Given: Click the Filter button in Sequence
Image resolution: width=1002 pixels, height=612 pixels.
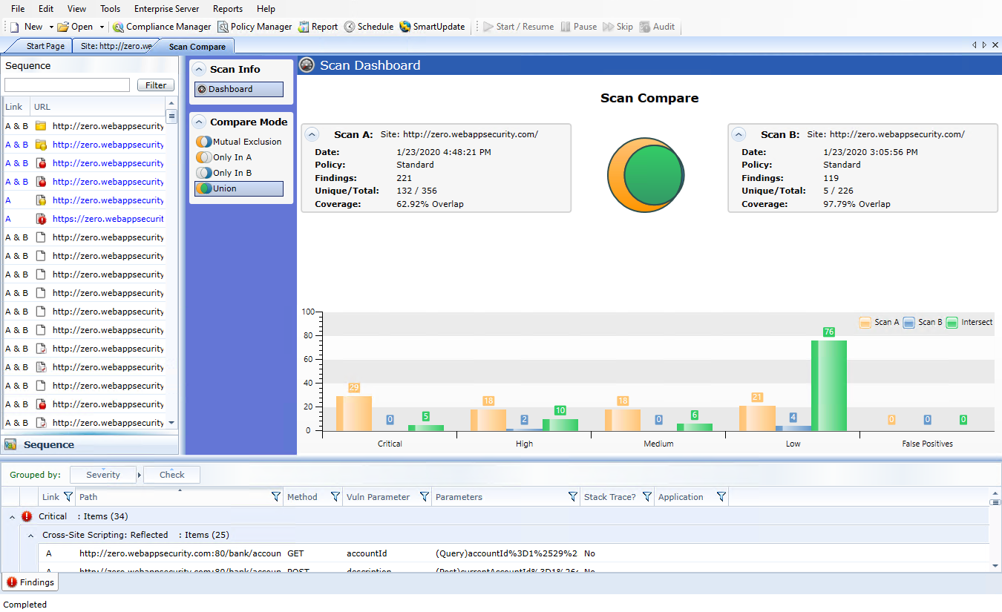Looking at the screenshot, I should pos(156,85).
